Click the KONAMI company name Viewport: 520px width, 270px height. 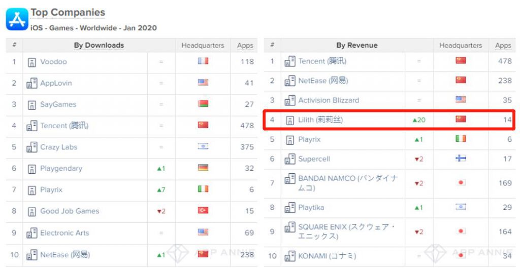(x=327, y=256)
